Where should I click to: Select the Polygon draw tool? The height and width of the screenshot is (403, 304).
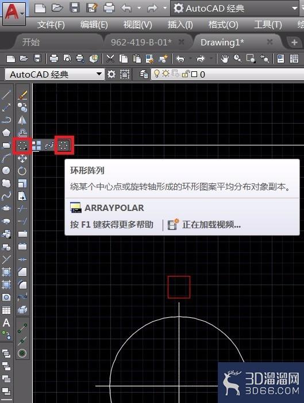pos(6,133)
